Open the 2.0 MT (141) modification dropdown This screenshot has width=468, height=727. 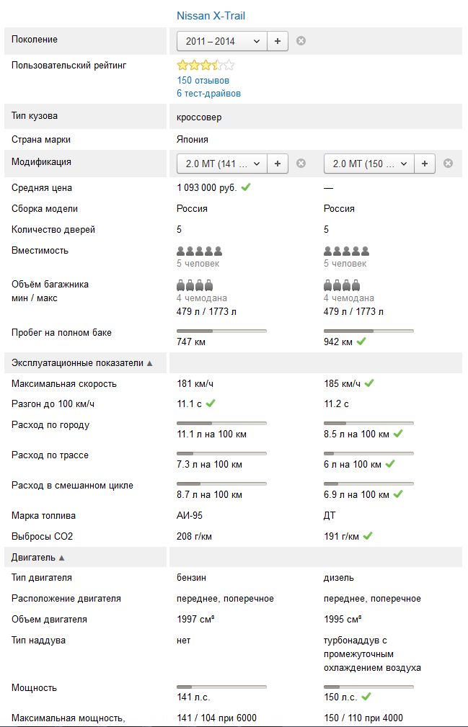pos(222,164)
